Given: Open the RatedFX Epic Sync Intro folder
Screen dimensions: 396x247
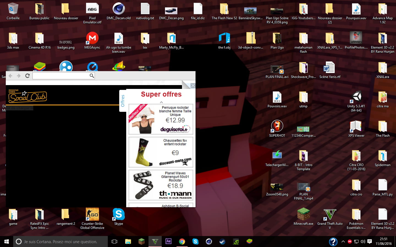Looking at the screenshot, I should pos(39,219).
